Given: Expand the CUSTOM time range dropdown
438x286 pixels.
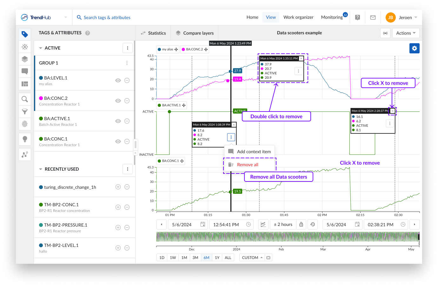Looking at the screenshot, I should click(x=252, y=258).
